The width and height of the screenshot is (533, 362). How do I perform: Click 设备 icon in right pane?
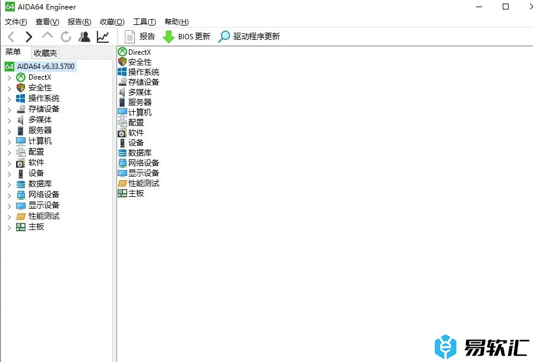point(122,143)
